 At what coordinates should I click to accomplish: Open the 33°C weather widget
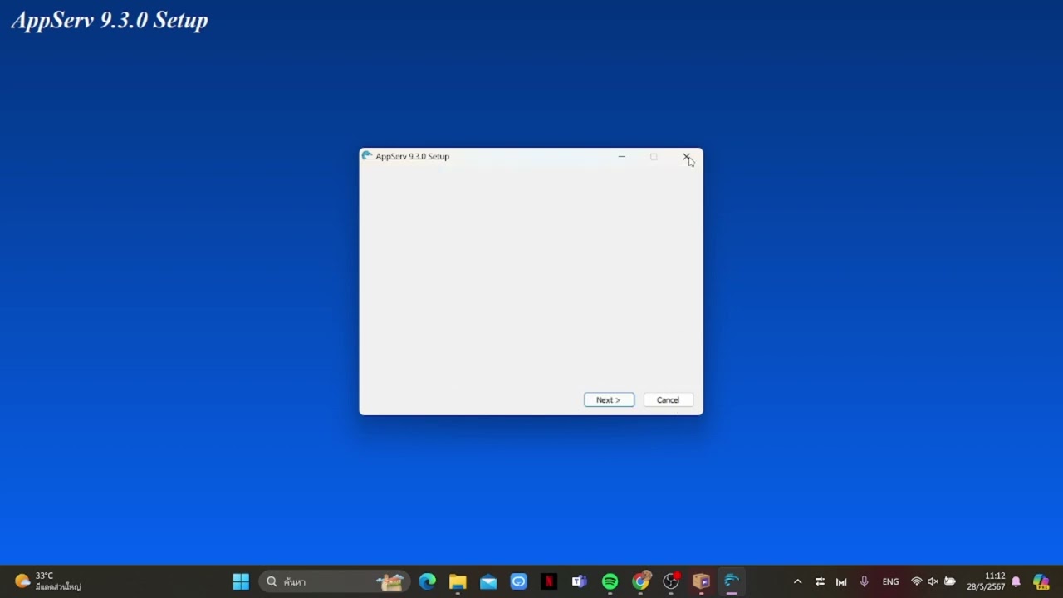click(x=48, y=581)
